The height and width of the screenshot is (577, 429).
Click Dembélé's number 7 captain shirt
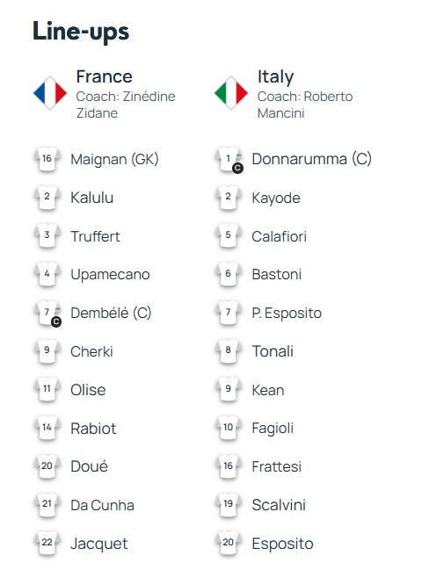coord(47,314)
